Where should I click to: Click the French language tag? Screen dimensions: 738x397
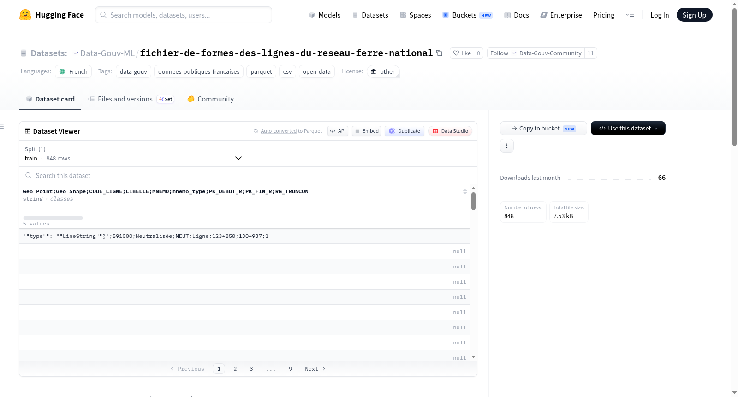[x=73, y=71]
